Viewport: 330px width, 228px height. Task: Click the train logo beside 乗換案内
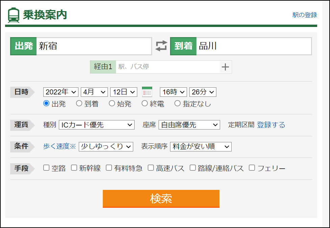pyautogui.click(x=14, y=14)
